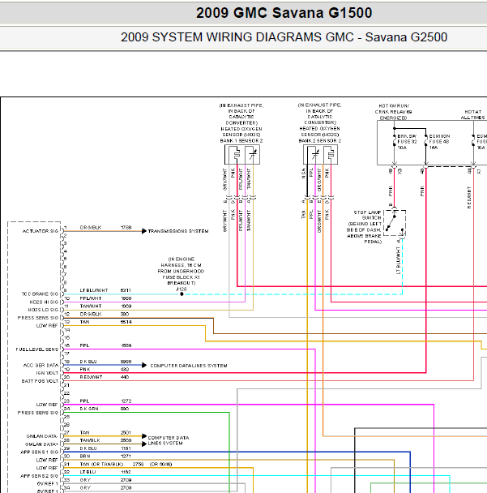The height and width of the screenshot is (493, 487).
Task: Click 'PPL/WHT' wire color at pin 10
Action: point(91,298)
